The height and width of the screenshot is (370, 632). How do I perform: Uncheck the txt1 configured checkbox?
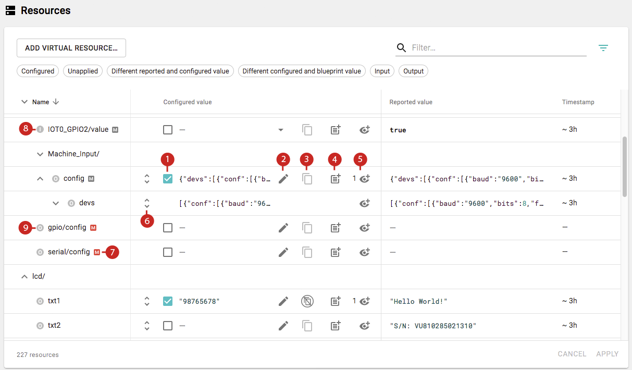pos(168,301)
